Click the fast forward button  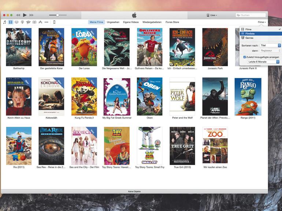31,15
